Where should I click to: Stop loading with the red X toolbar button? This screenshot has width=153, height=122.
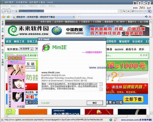coord(129,11)
